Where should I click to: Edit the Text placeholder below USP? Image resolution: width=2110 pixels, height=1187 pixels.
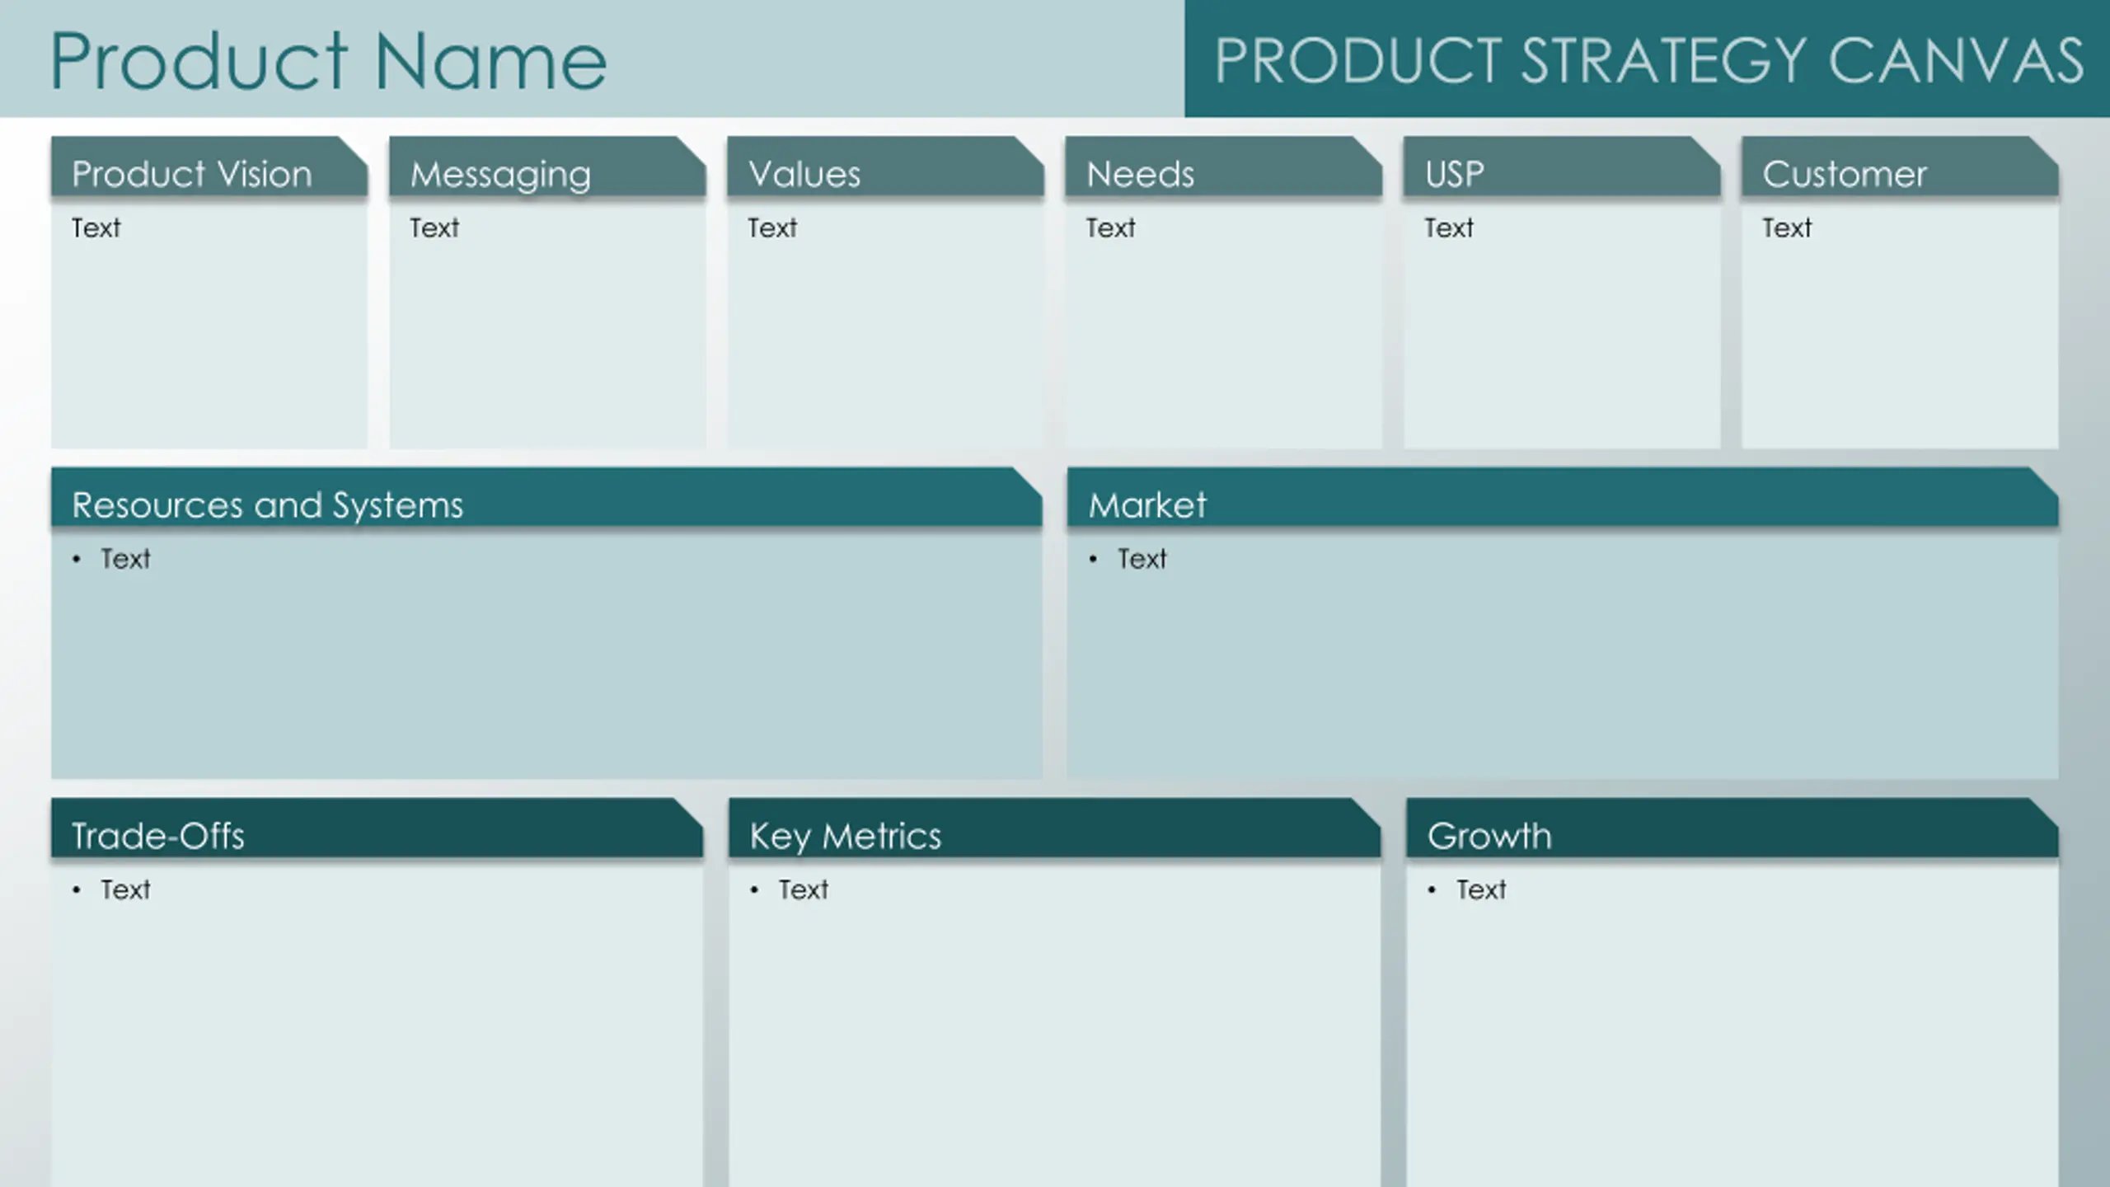click(x=1449, y=228)
